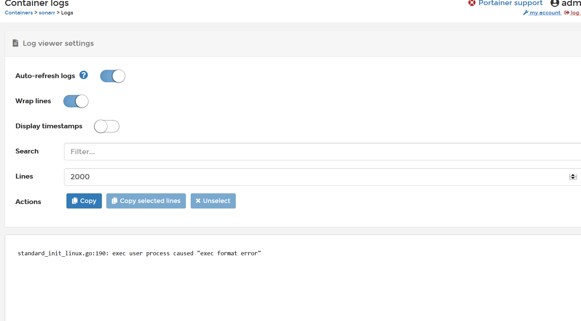
Task: Click the Auto-refresh logs help question mark
Action: (84, 75)
